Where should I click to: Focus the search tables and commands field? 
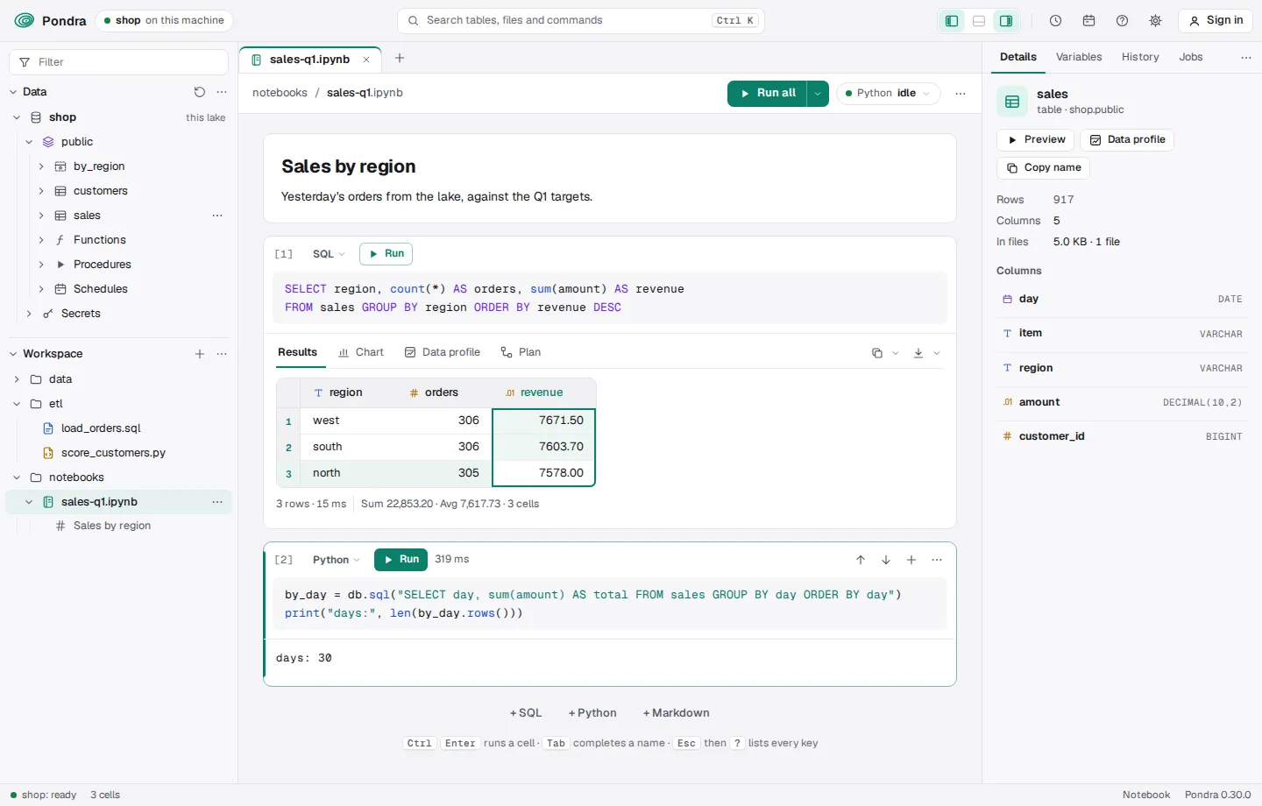pyautogui.click(x=581, y=20)
